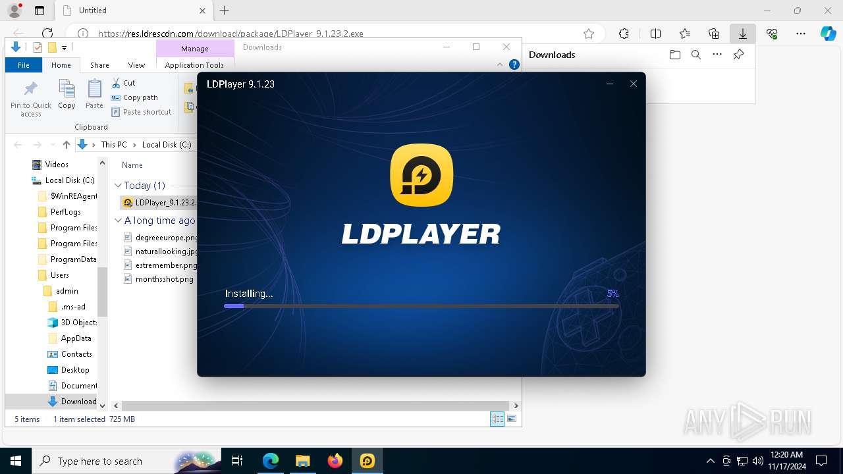The image size is (843, 474).
Task: Collapse the Today (1) group
Action: [119, 186]
